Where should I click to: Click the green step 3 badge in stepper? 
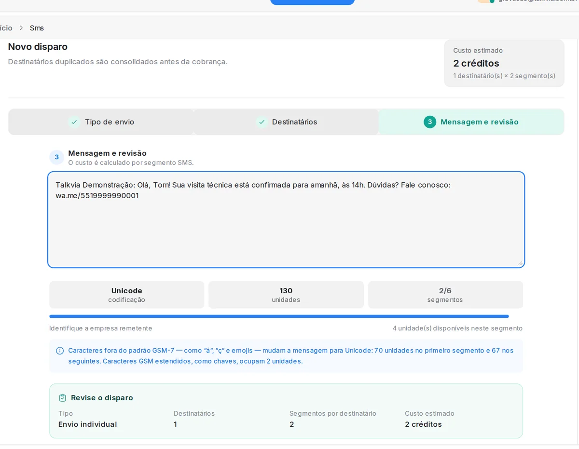430,122
